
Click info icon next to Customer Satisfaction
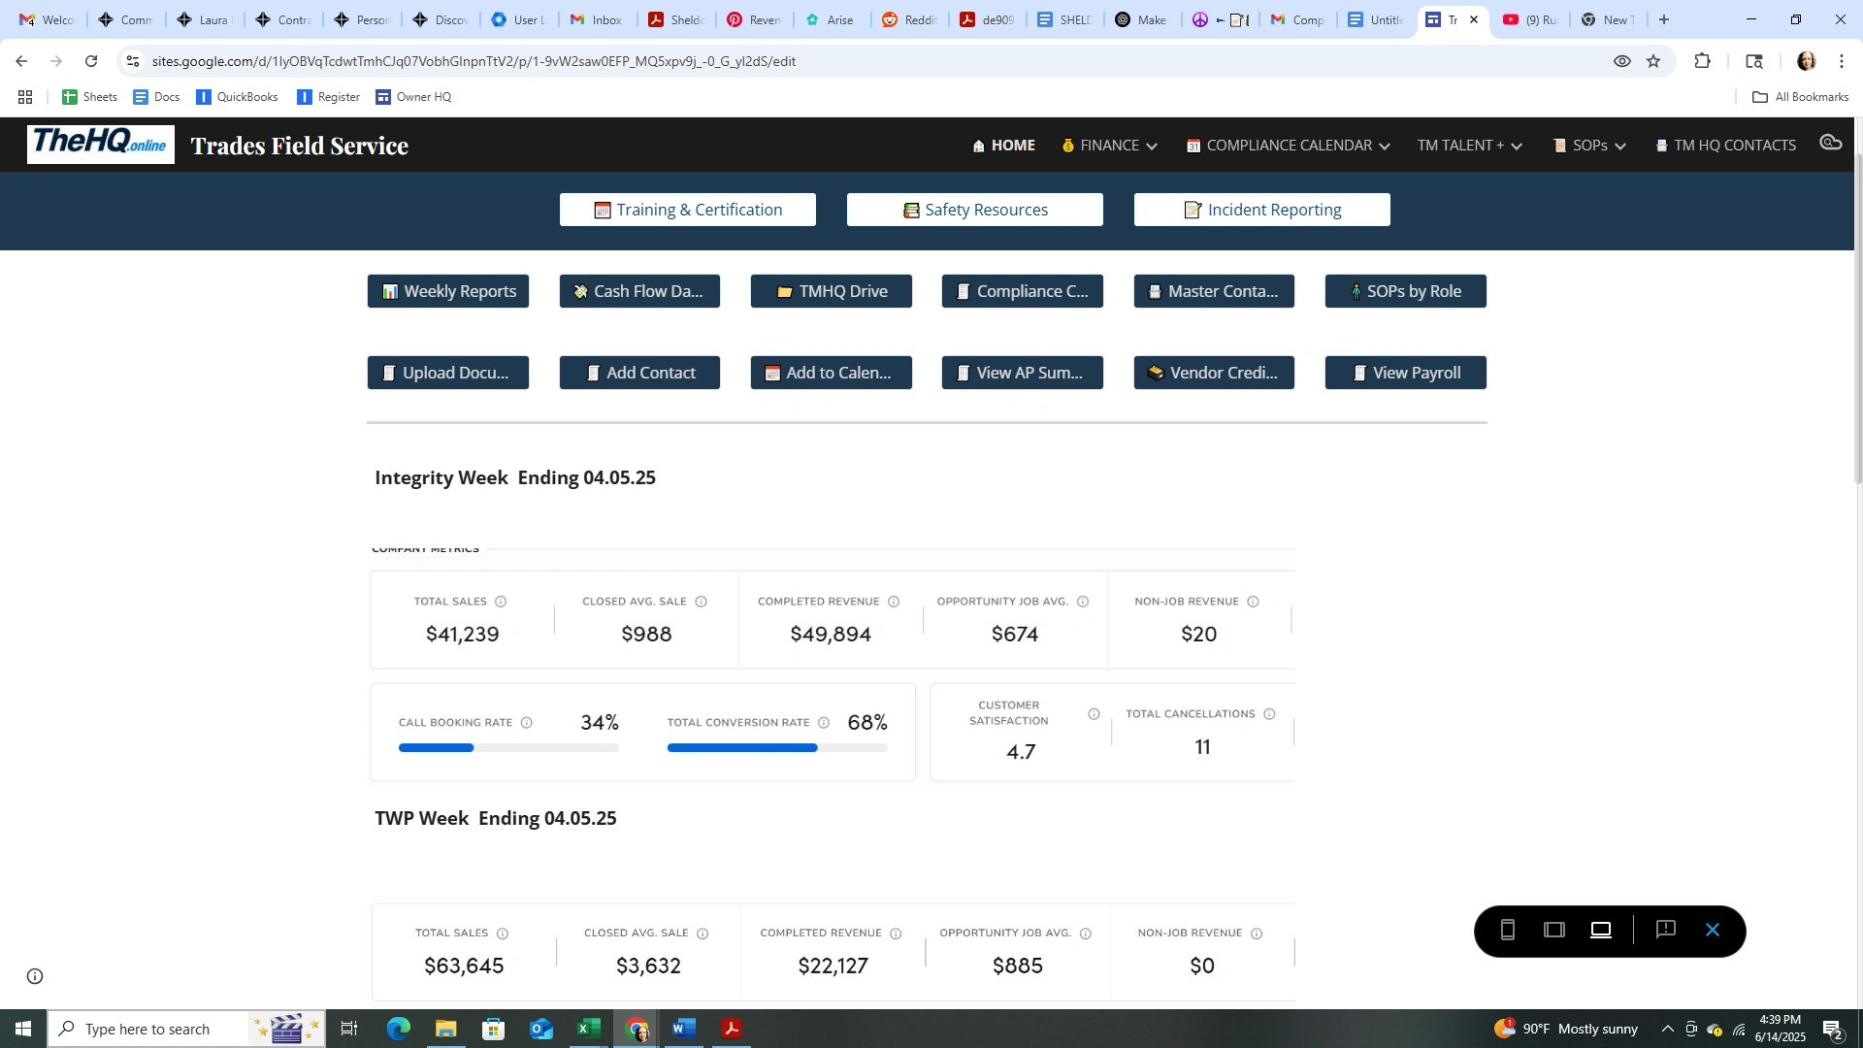1094,714
